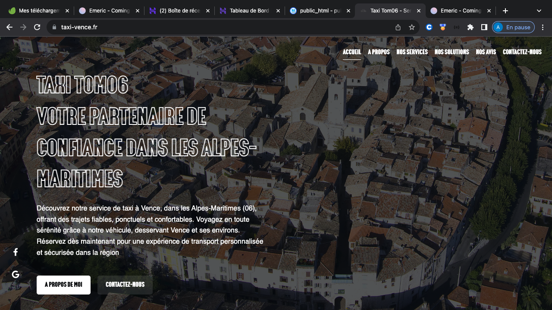The width and height of the screenshot is (552, 310).
Task: Open the blue C extension icon
Action: (x=429, y=27)
